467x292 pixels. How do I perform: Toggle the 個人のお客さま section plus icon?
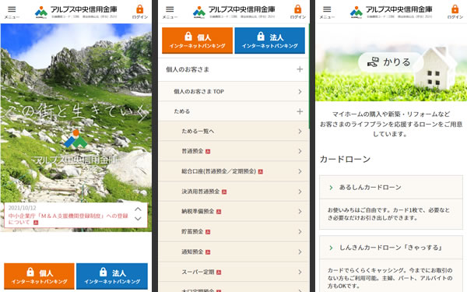pyautogui.click(x=300, y=69)
